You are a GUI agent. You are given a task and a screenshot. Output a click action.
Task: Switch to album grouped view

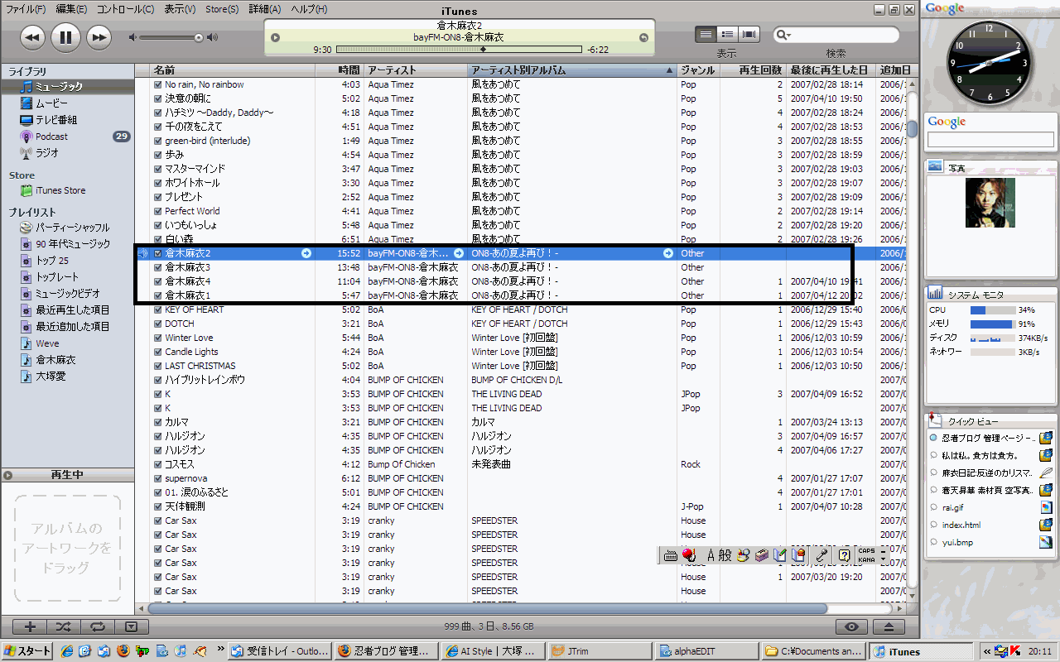coord(727,34)
